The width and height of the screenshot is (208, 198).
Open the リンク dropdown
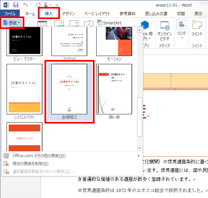(181, 29)
